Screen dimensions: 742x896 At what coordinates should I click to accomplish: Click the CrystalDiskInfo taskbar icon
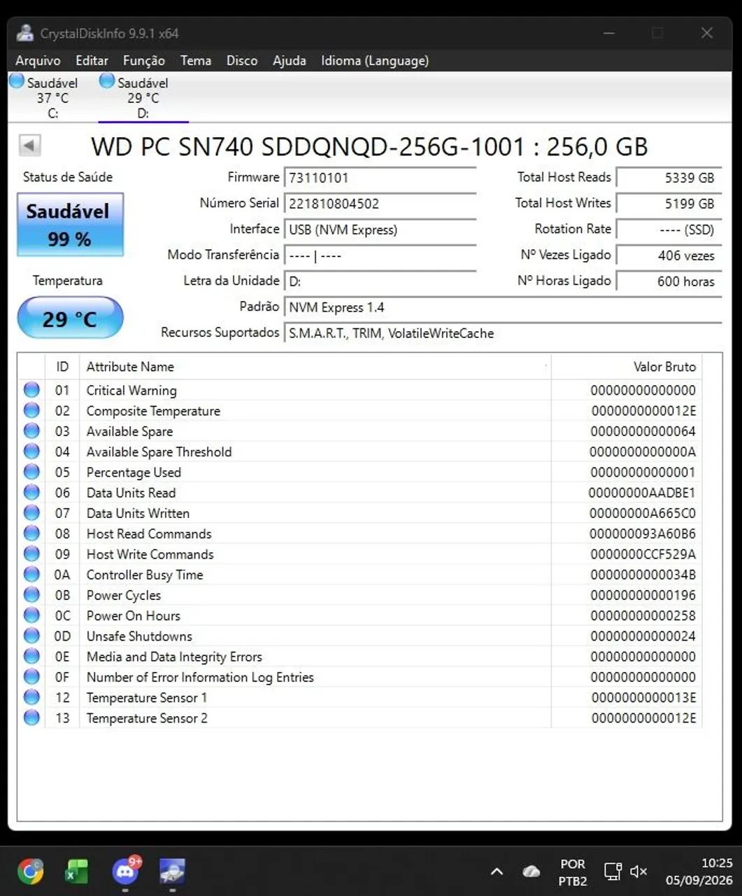[172, 871]
